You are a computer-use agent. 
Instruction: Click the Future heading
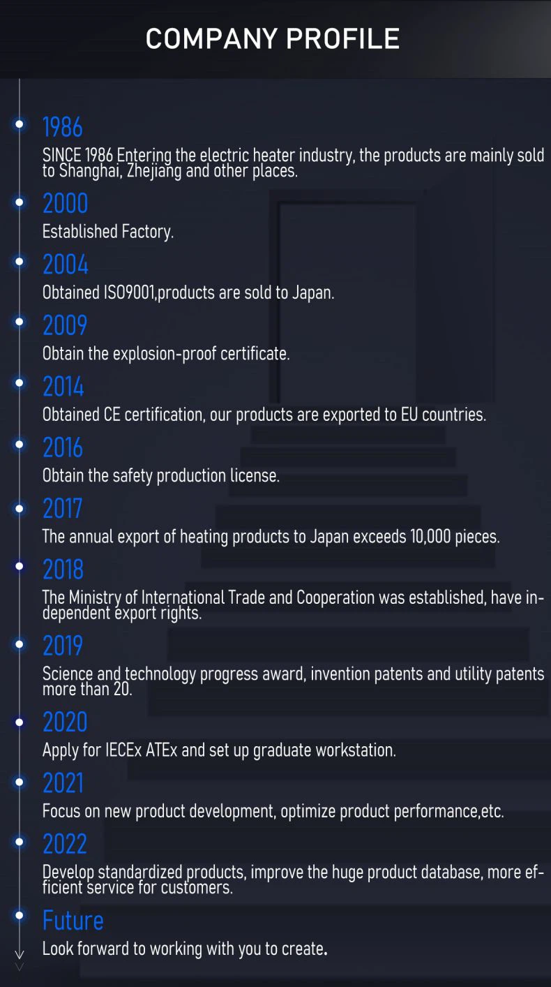pyautogui.click(x=73, y=921)
